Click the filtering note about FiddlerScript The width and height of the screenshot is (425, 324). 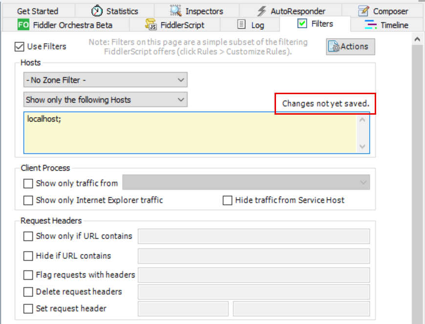[x=198, y=47]
